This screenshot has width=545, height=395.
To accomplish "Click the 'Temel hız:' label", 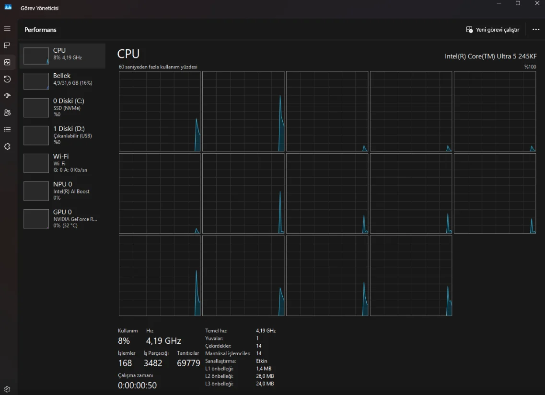I will (x=216, y=331).
